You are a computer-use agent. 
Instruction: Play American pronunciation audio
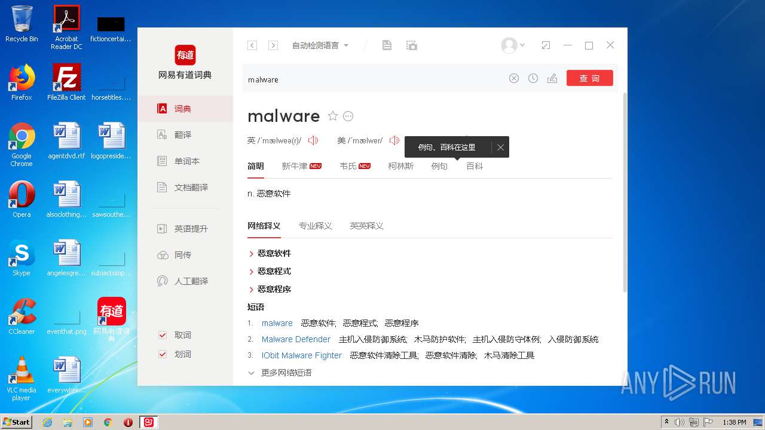(x=394, y=140)
